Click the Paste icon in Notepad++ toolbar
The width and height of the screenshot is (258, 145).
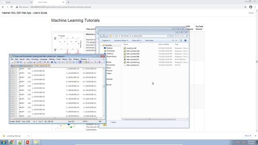coord(41,62)
